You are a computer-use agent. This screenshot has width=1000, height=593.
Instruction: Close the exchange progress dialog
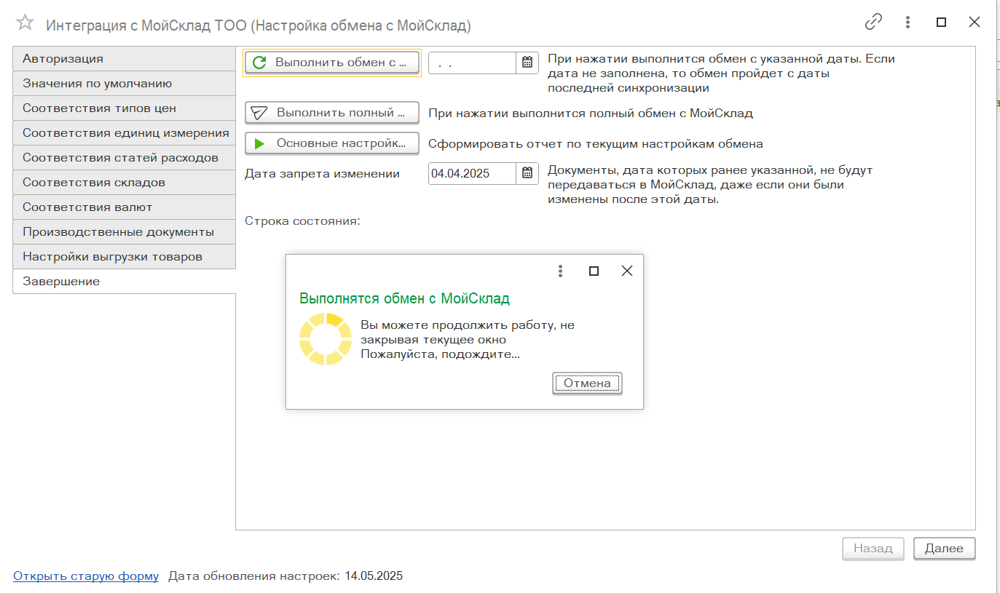pyautogui.click(x=626, y=271)
